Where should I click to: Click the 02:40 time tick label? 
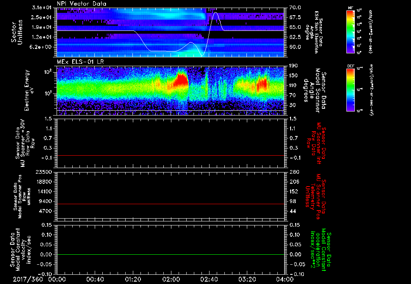pos(209,279)
